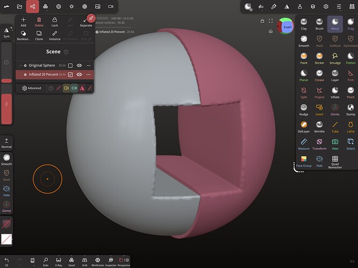Open the Background image menu
The height and width of the screenshot is (268, 358).
click(x=97, y=6)
